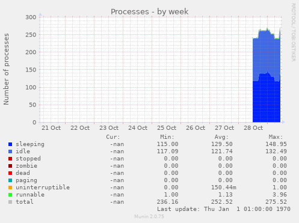Click sleeping current value -nan
This screenshot has height=223, width=299.
(x=117, y=144)
